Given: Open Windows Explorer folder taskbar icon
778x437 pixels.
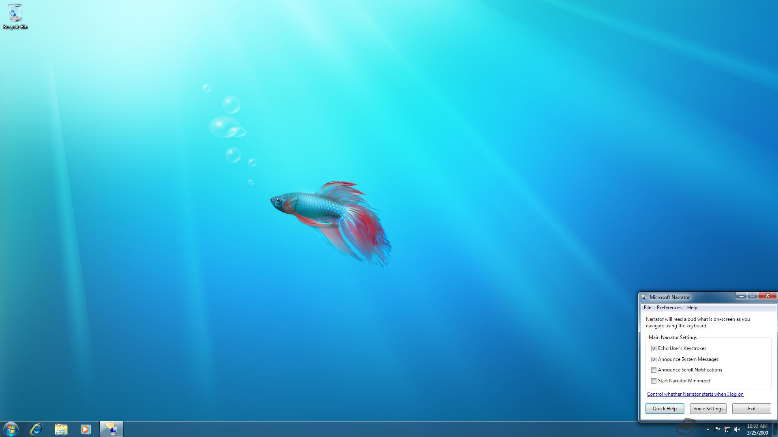Looking at the screenshot, I should 61,429.
